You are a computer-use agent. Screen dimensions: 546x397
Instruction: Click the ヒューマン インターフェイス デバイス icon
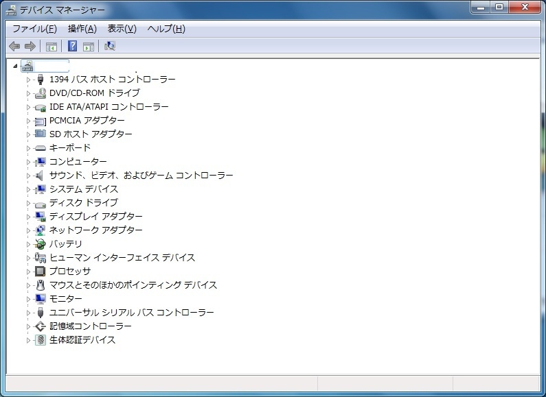[41, 258]
